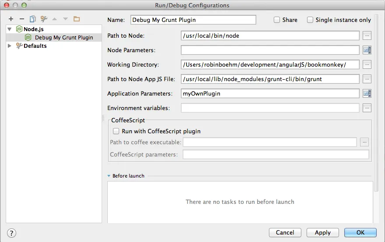The height and width of the screenshot is (242, 385).
Task: Select Debug My Grunt Plugin configuration
Action: coord(54,38)
